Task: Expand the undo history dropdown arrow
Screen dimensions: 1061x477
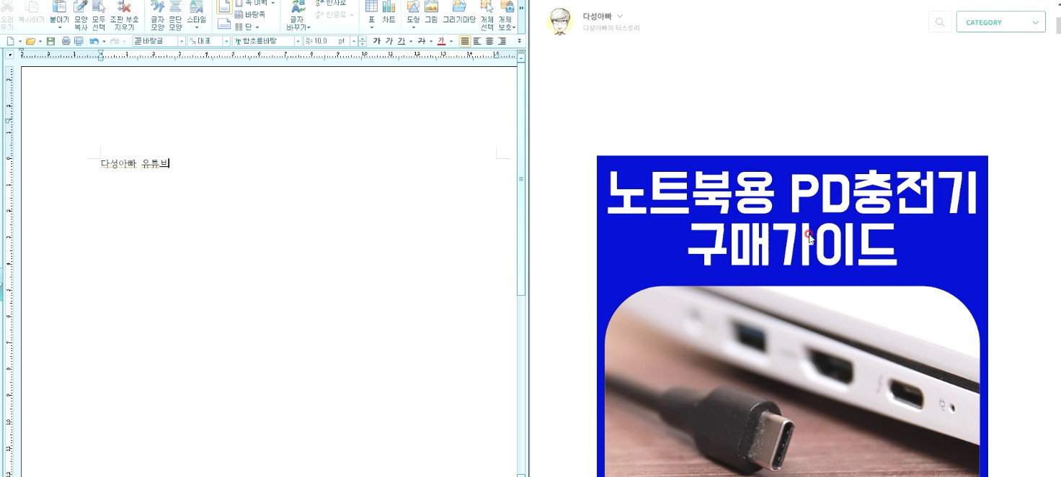Action: coord(104,41)
